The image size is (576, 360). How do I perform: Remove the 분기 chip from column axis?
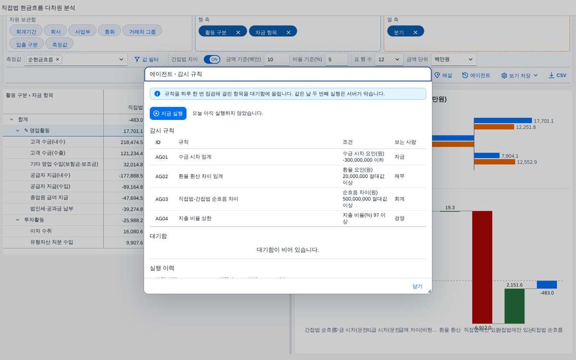point(415,32)
